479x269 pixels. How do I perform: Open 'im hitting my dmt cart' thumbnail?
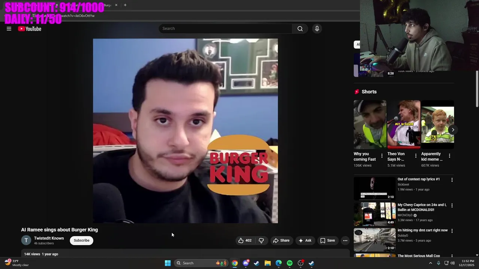(375, 239)
